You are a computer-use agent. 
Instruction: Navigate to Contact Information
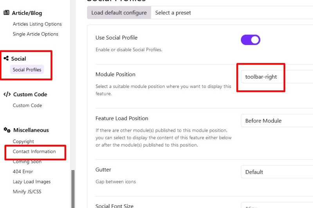[x=34, y=152]
